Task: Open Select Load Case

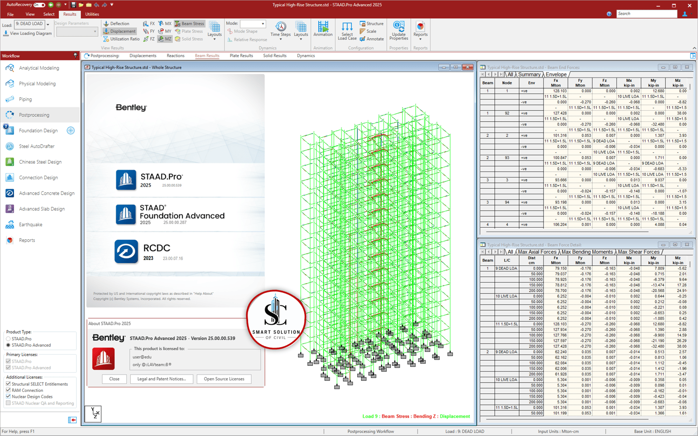Action: click(x=347, y=31)
